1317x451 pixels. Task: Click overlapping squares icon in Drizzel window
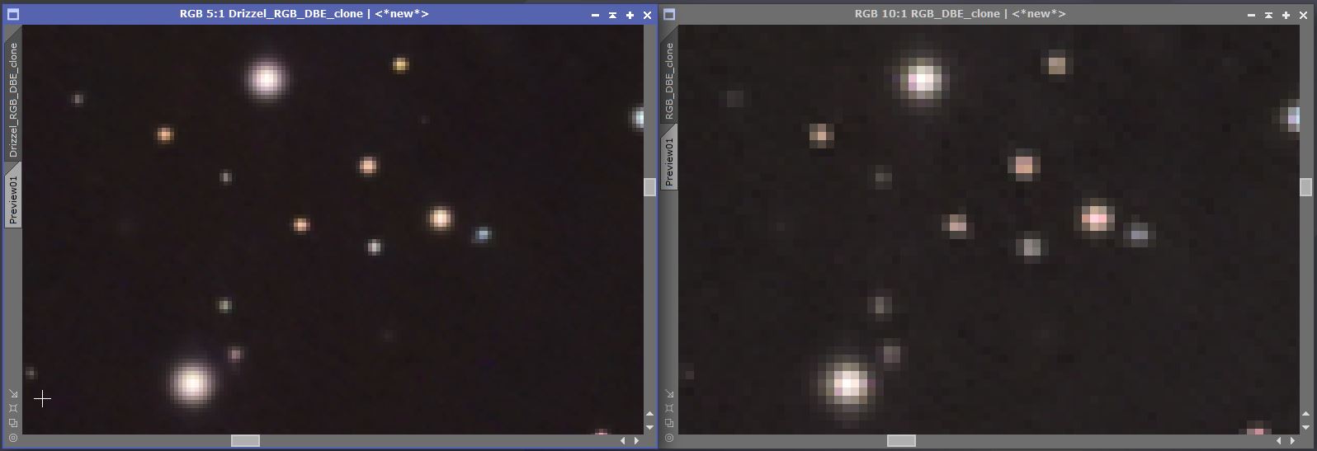pyautogui.click(x=13, y=423)
